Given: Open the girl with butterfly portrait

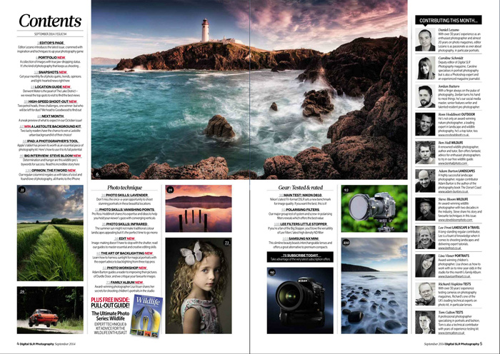Looking at the screenshot, I should tap(199, 285).
